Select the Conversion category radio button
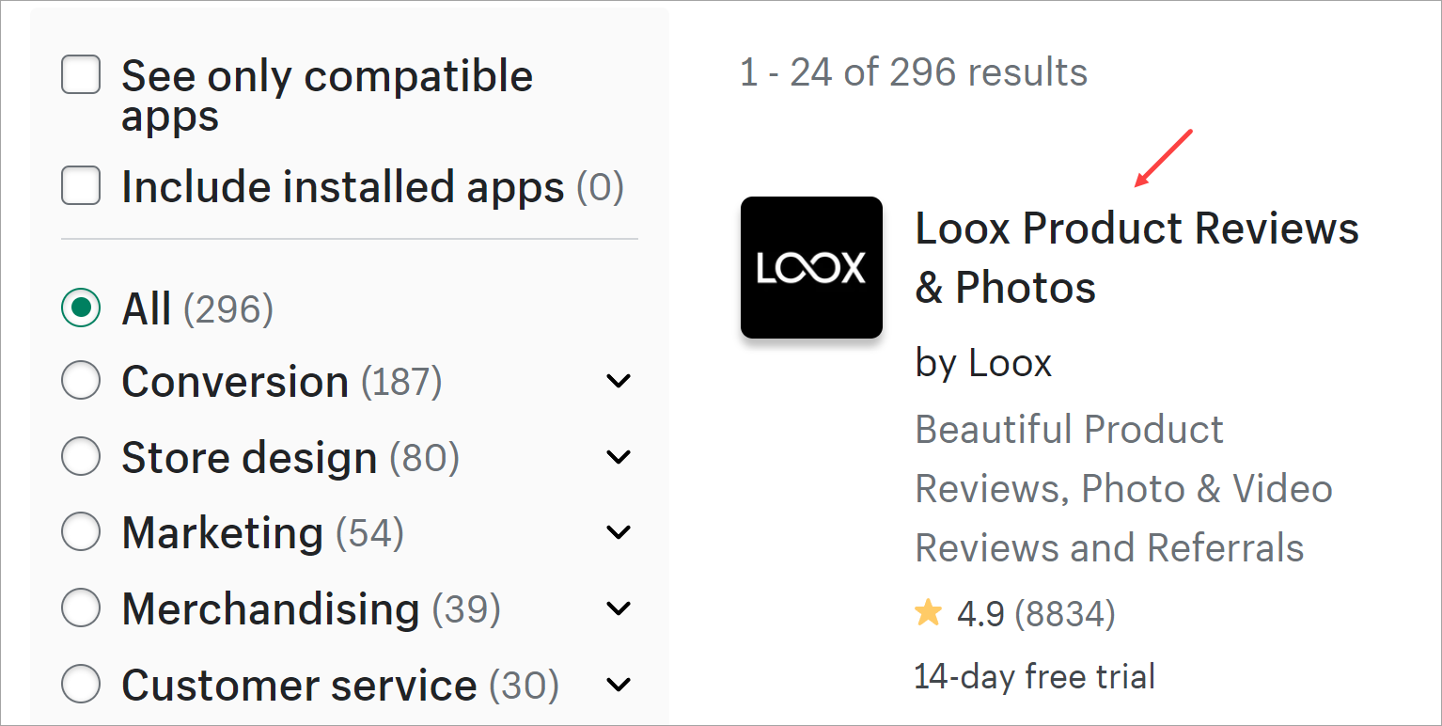 pyautogui.click(x=81, y=381)
